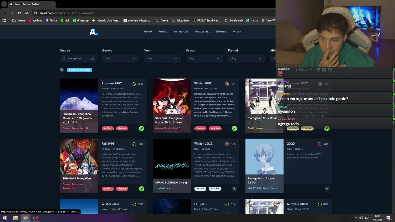Open WIT STUDIO, Studio Durian link
Viewport: 395px width, 222px height.
coord(263,189)
